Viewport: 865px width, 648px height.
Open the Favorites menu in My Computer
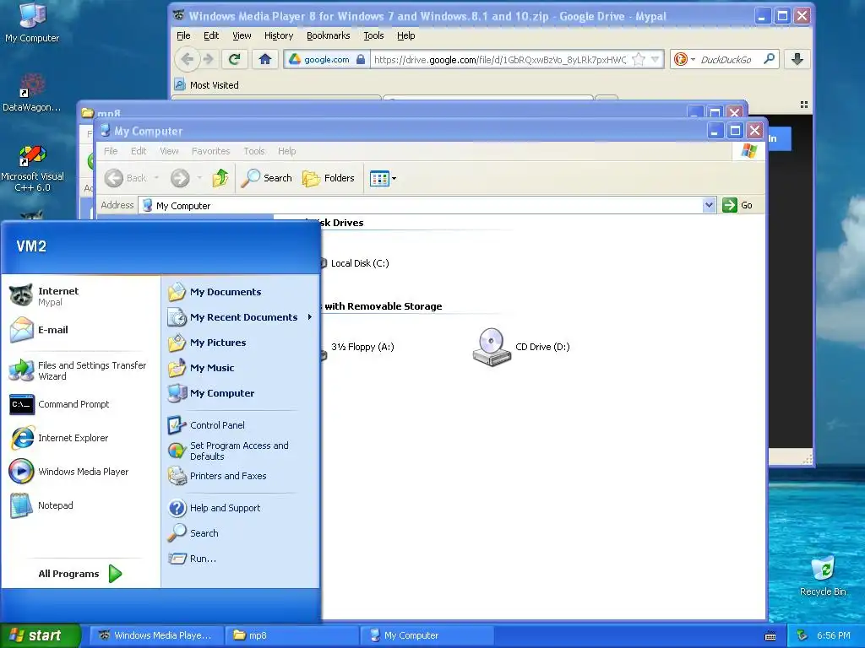click(x=210, y=151)
